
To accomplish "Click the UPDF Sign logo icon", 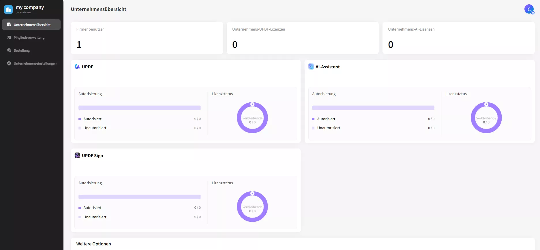I will [77, 155].
